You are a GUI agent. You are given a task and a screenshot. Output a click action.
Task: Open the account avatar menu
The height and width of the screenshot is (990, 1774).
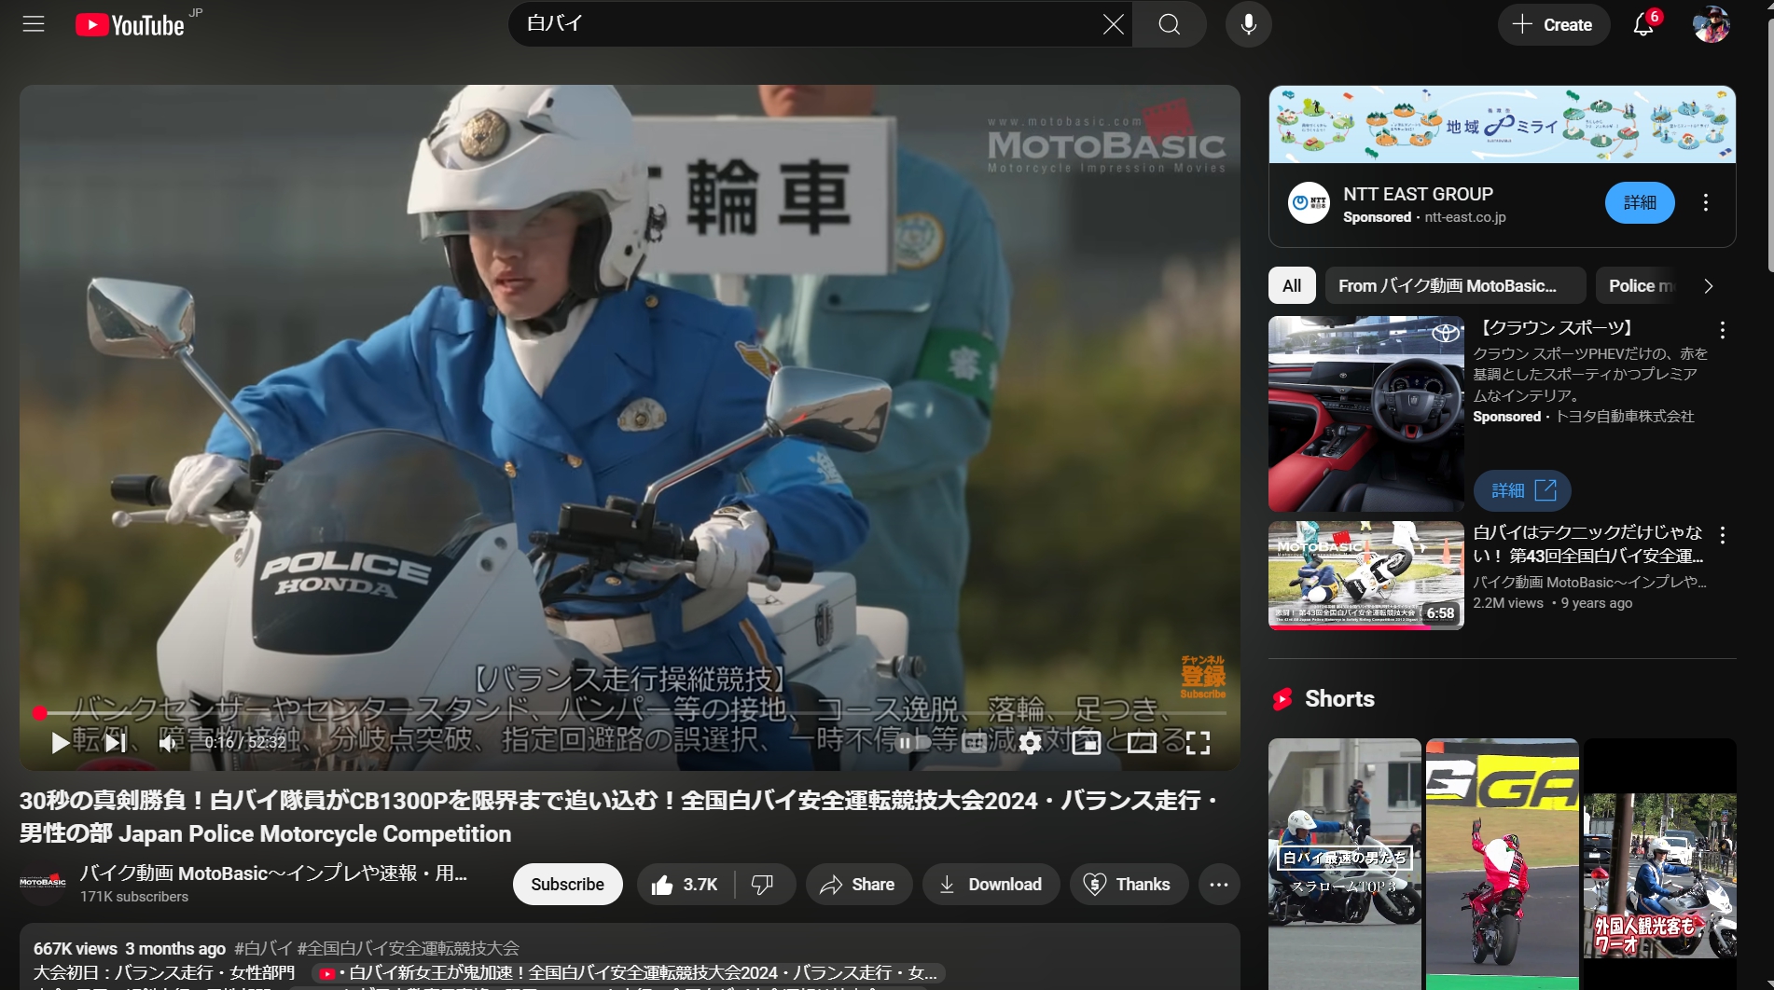click(1712, 25)
